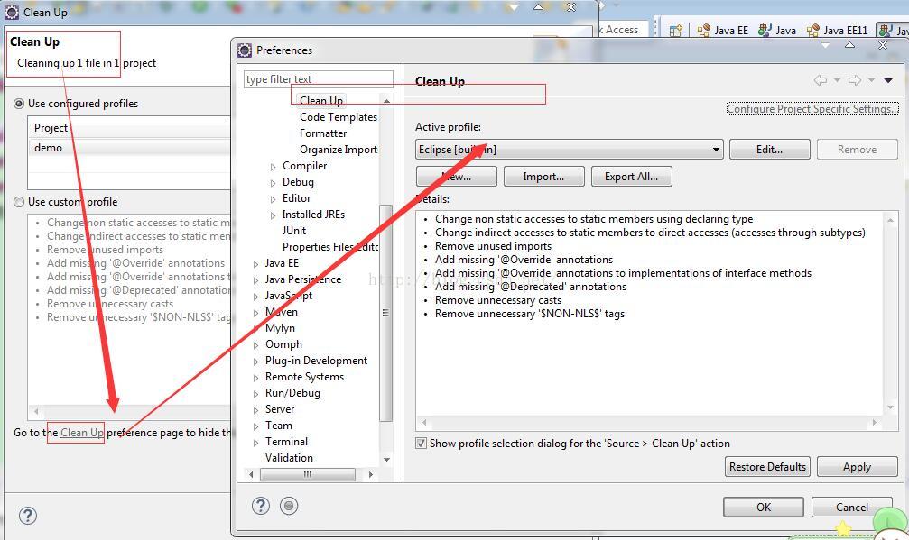Open the Open Perspective toolbar icon
The width and height of the screenshot is (909, 540).
[x=676, y=31]
